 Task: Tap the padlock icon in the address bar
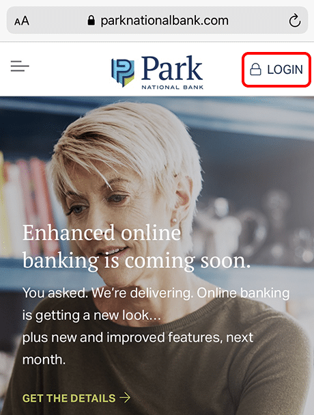91,21
